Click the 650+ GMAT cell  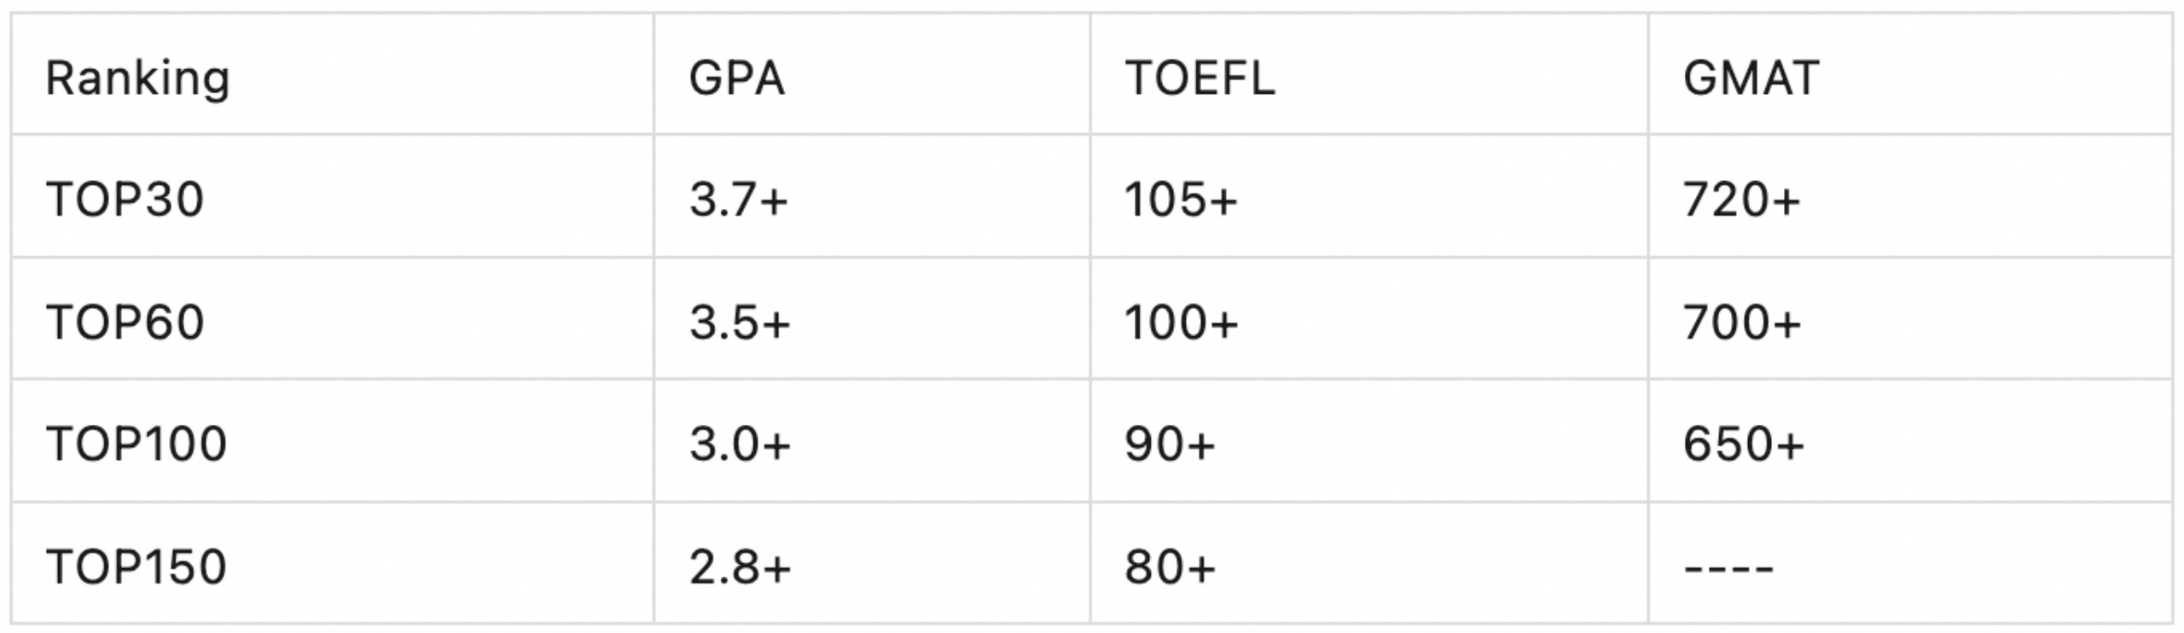(1911, 440)
